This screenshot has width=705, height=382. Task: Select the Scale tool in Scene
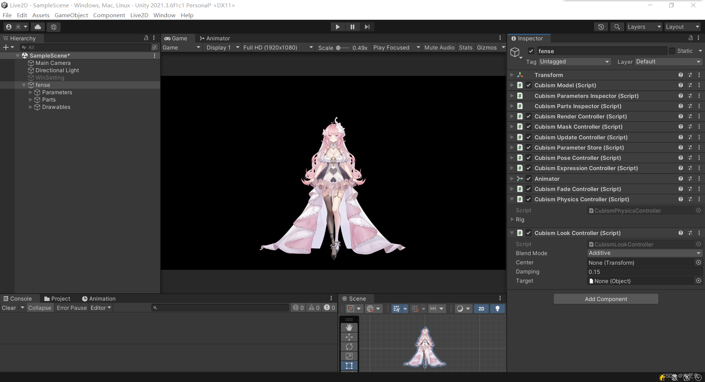click(x=349, y=356)
